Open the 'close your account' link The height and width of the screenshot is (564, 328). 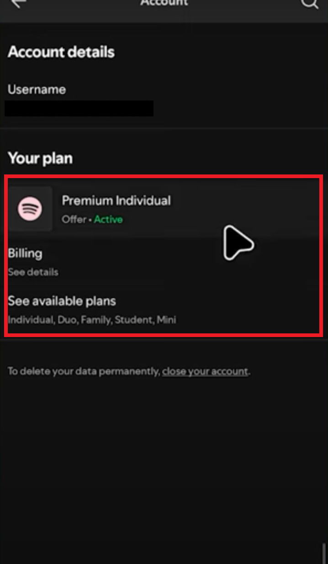point(205,371)
